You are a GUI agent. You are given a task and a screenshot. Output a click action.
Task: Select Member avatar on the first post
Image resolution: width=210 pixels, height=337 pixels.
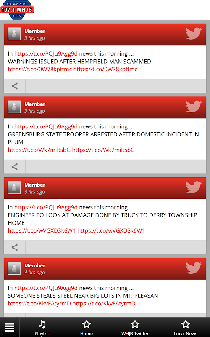click(x=14, y=34)
